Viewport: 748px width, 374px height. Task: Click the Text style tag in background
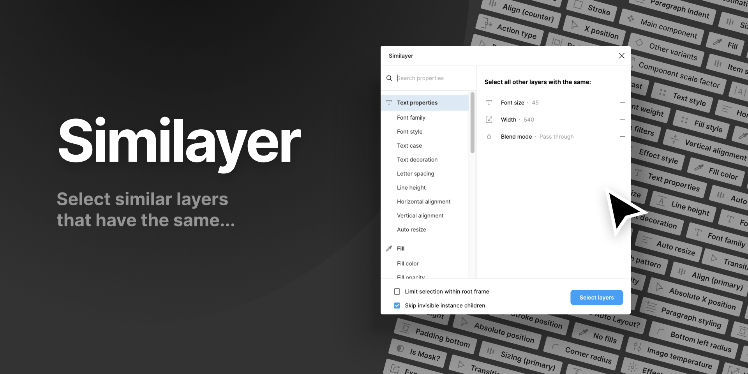tap(682, 97)
